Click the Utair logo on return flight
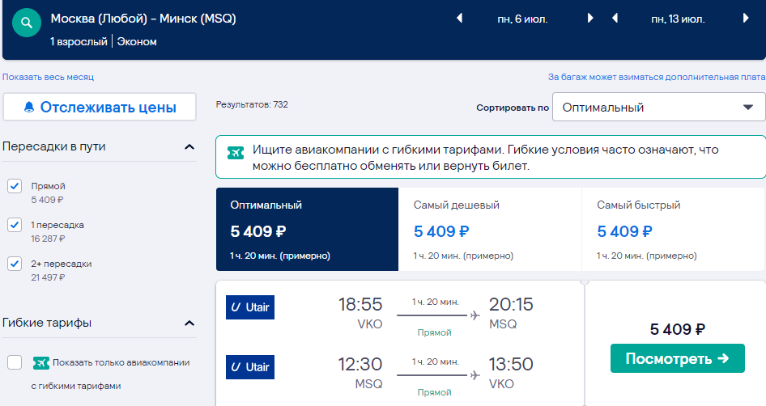Screen dimensions: 766x406 click(x=250, y=367)
